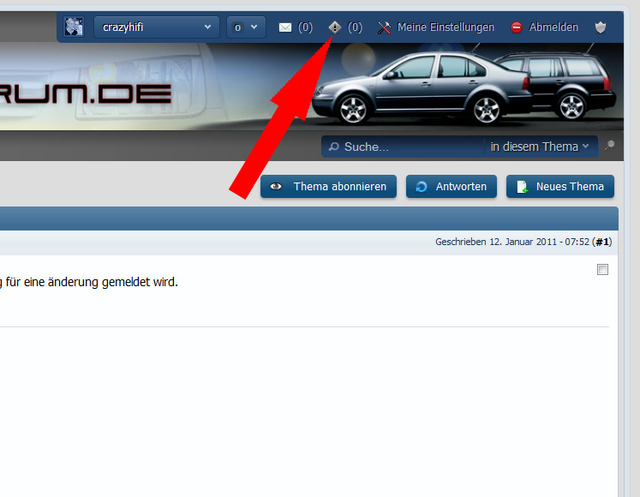Open the 'in diesem Thema' search scope dropdown

540,147
